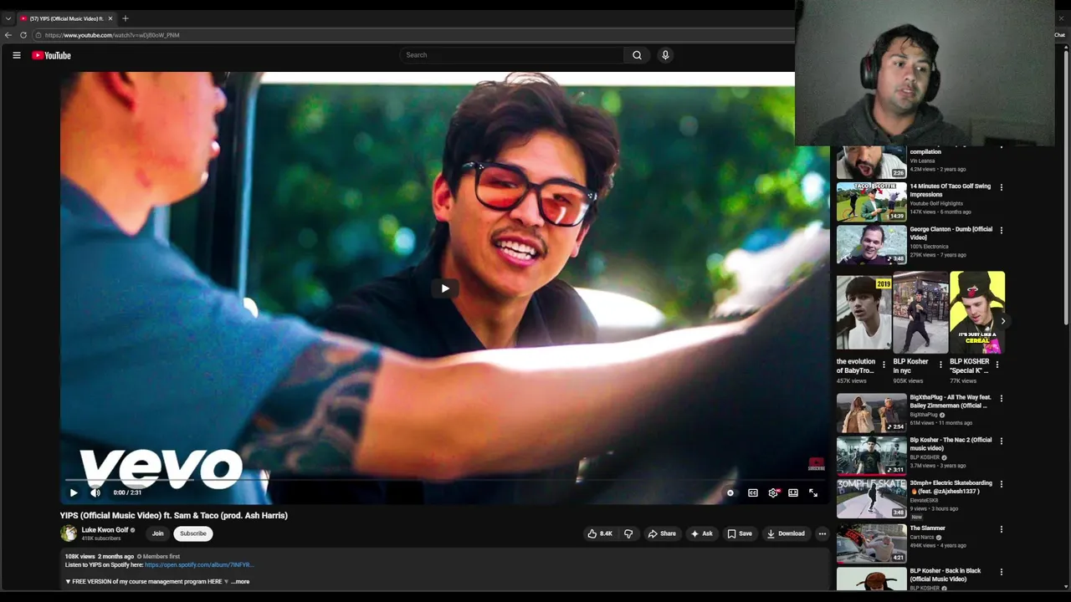Click the large center play overlay
This screenshot has height=602, width=1071.
[x=445, y=288]
